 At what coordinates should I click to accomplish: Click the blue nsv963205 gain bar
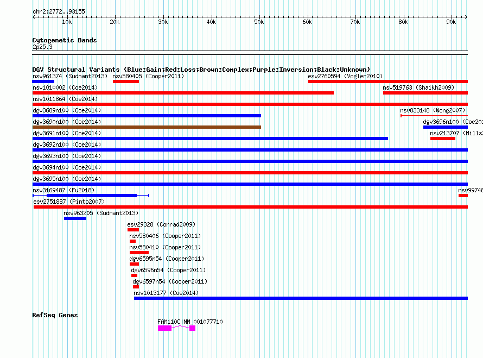tap(75, 218)
